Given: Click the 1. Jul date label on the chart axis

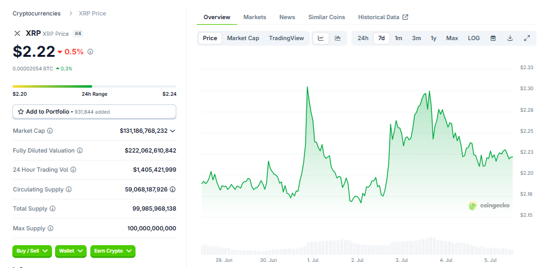Looking at the screenshot, I should point(313,260).
